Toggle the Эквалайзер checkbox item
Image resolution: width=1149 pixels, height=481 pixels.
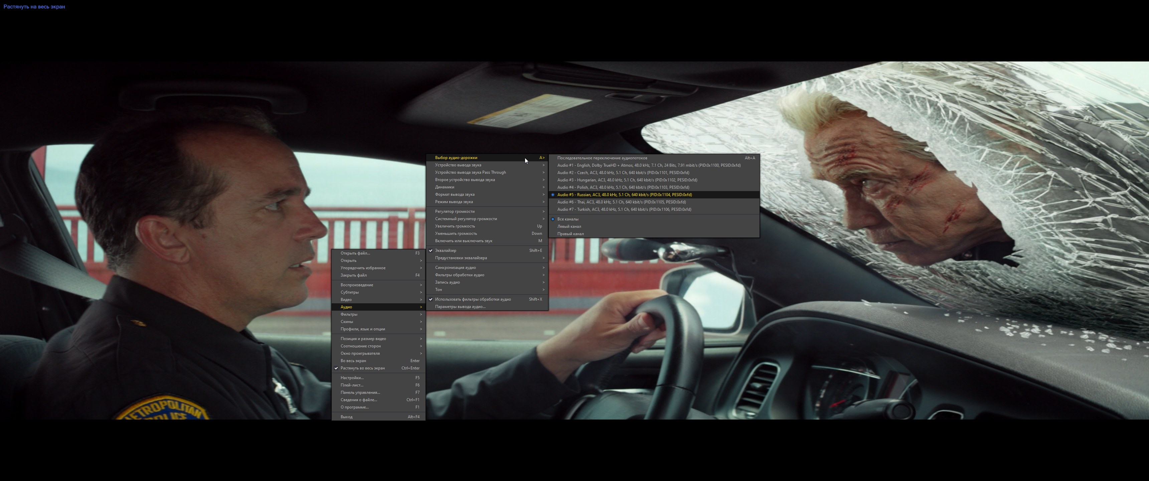click(x=487, y=250)
